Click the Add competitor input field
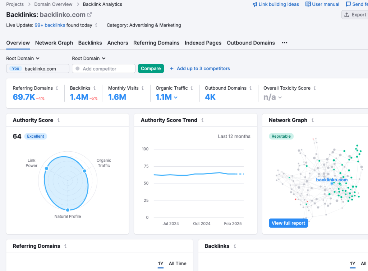The image size is (368, 271). [x=103, y=68]
